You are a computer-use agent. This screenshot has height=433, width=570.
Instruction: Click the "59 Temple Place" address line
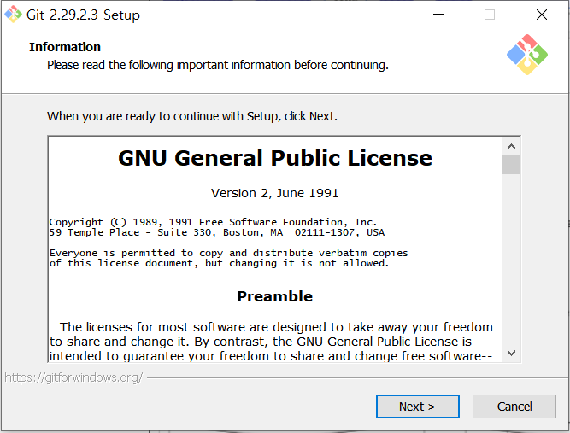point(217,232)
